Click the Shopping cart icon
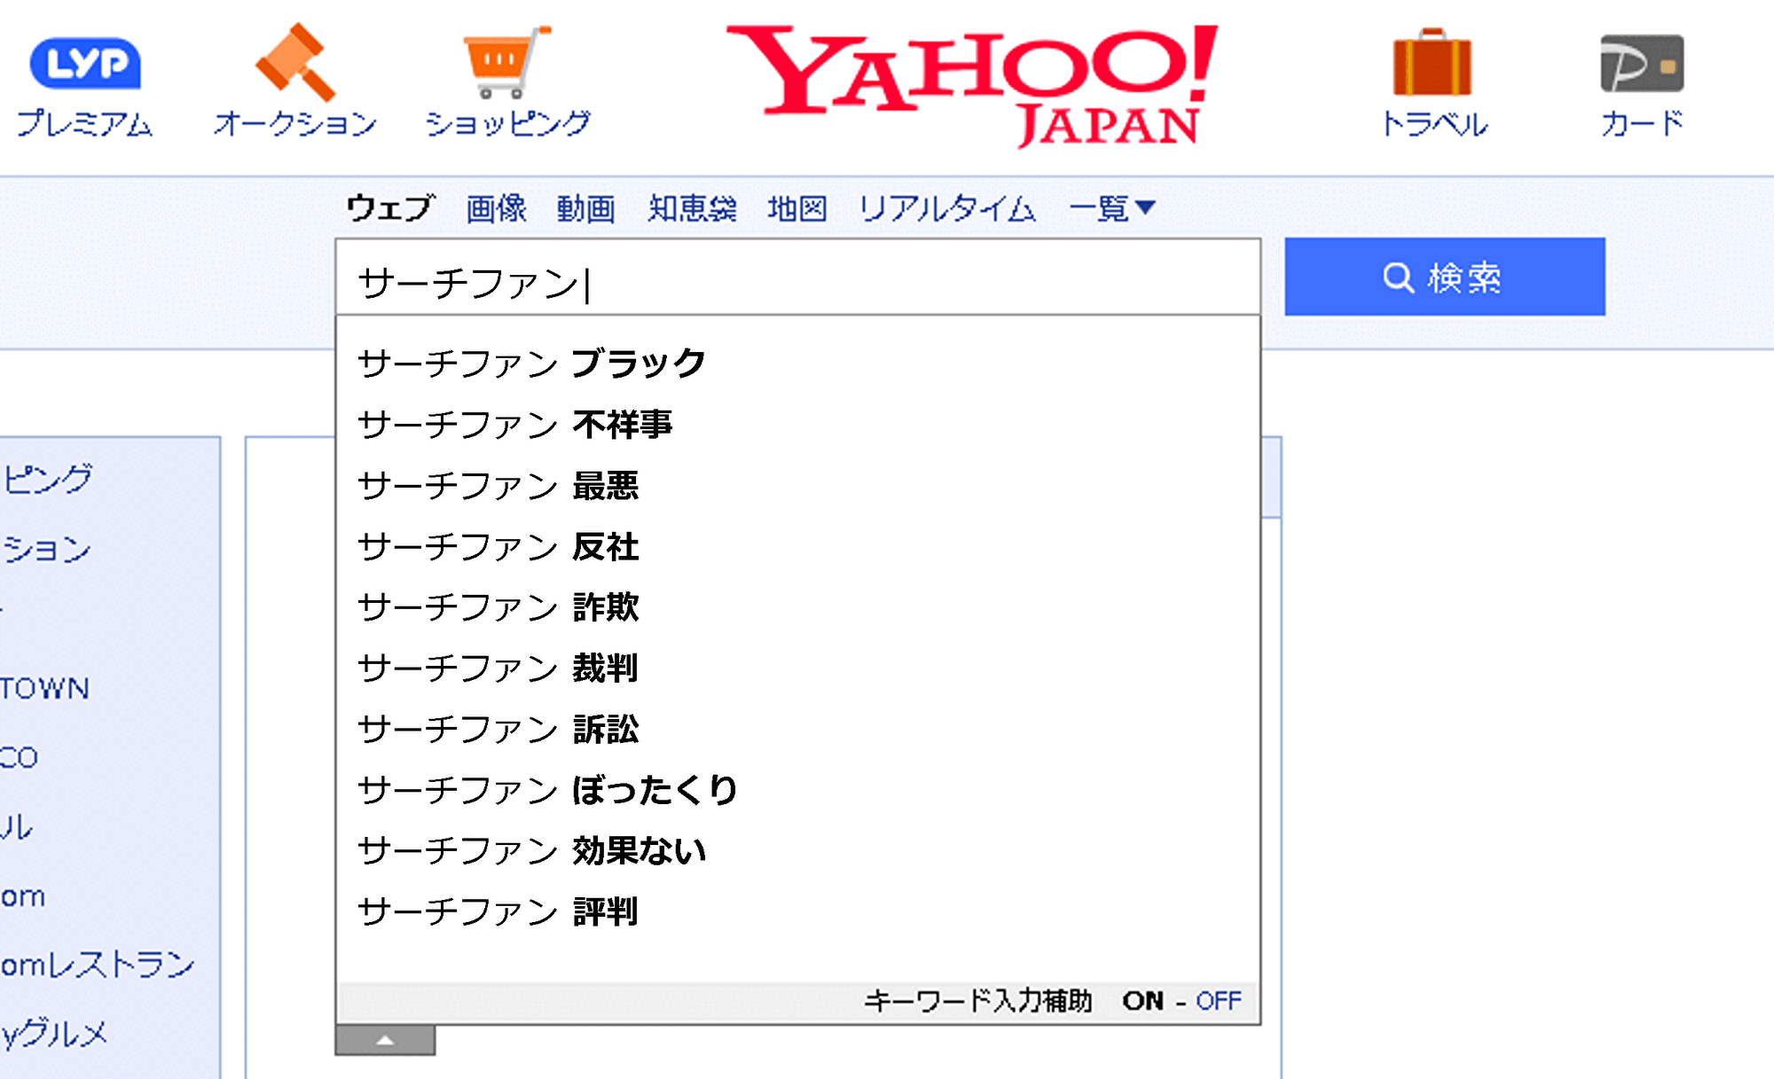Screen dimensions: 1774x1079 point(503,62)
